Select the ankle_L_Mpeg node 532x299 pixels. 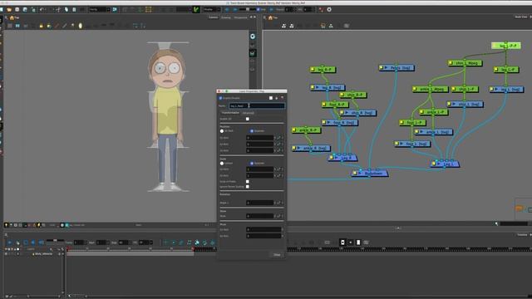[x=431, y=89]
